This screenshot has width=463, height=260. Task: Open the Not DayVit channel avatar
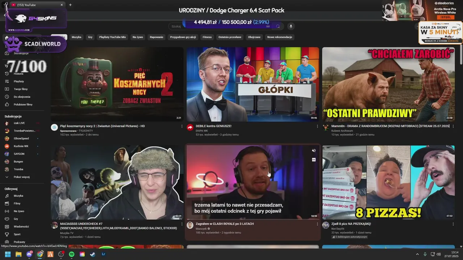pyautogui.click(x=326, y=225)
